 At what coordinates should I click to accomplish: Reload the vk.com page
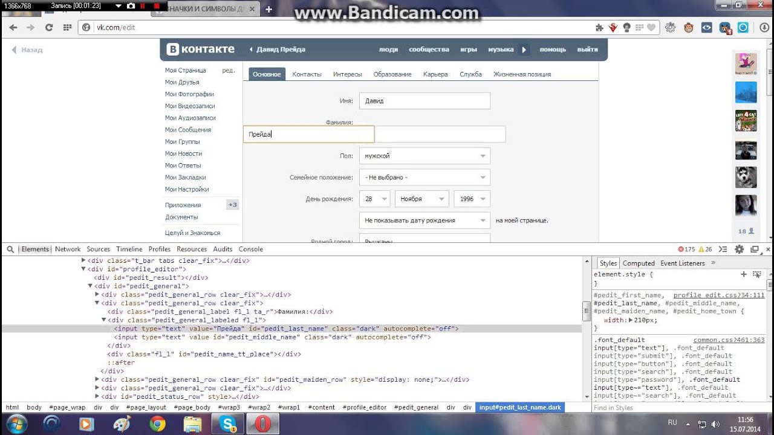(x=49, y=27)
